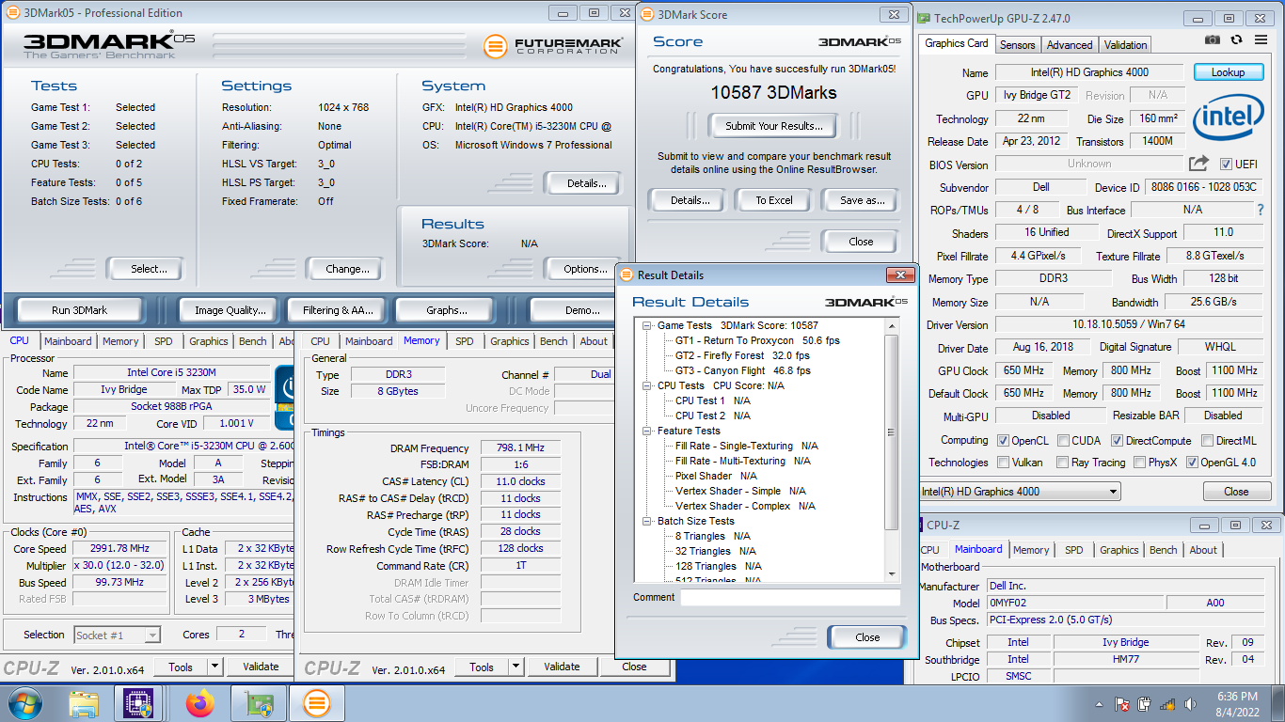Click the GPU-Z title bar app icon

pos(924,18)
